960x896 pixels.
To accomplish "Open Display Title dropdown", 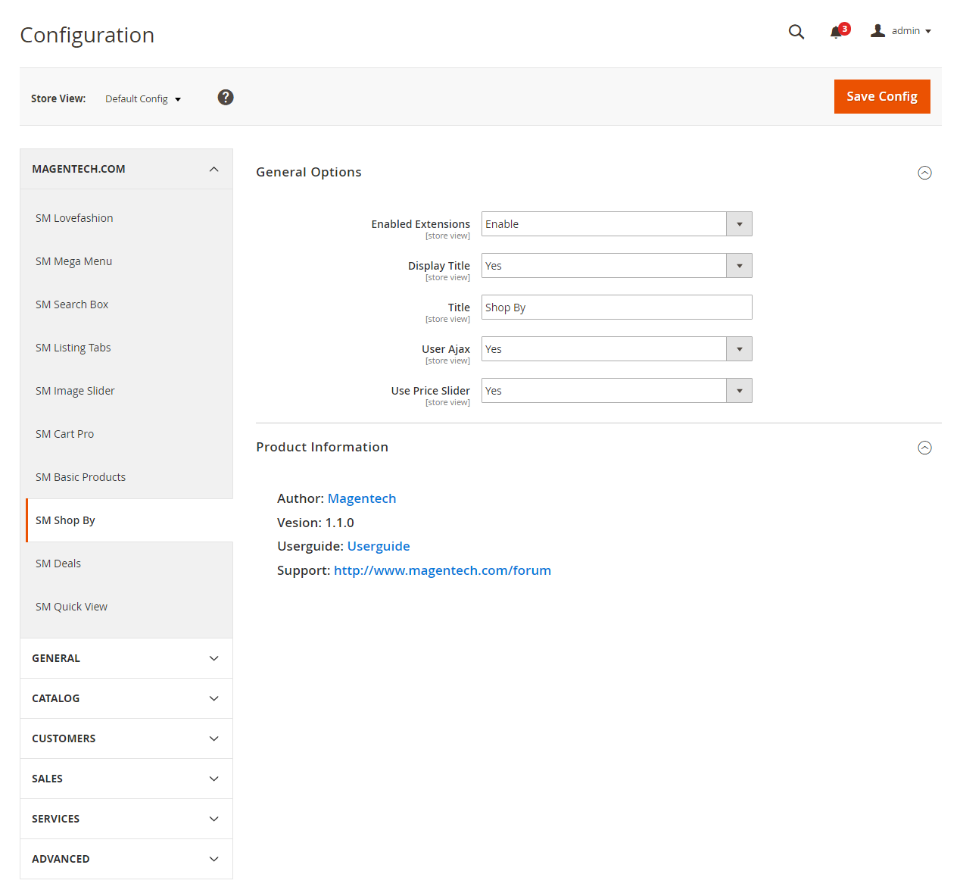I will 616,266.
